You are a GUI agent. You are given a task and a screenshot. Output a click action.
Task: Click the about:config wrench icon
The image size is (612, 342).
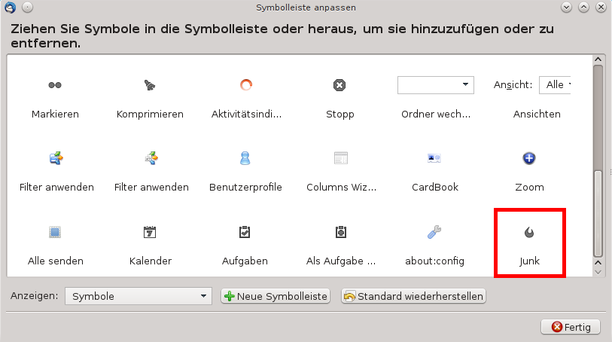pos(434,232)
